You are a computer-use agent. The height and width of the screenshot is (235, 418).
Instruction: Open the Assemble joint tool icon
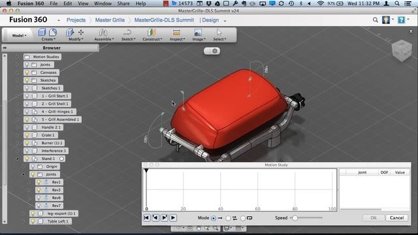click(103, 33)
